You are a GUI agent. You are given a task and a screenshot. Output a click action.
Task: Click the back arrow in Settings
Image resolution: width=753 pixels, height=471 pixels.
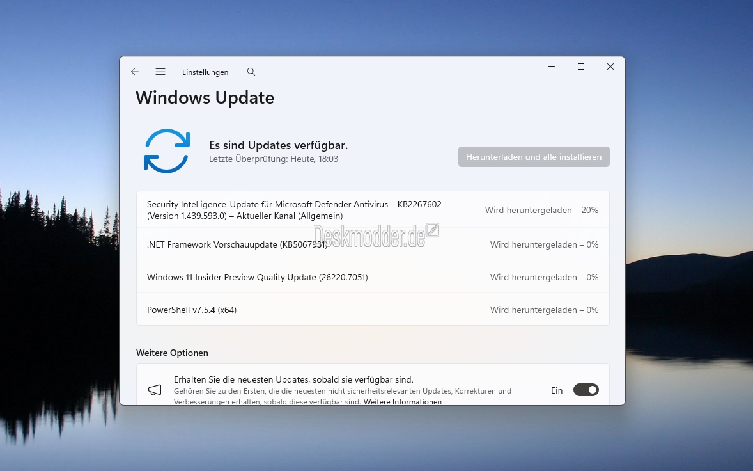point(135,72)
